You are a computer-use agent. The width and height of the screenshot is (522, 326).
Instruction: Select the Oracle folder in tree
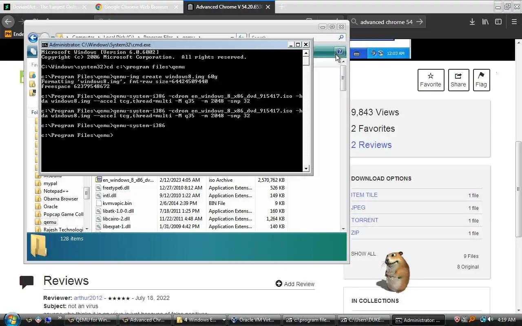click(51, 206)
